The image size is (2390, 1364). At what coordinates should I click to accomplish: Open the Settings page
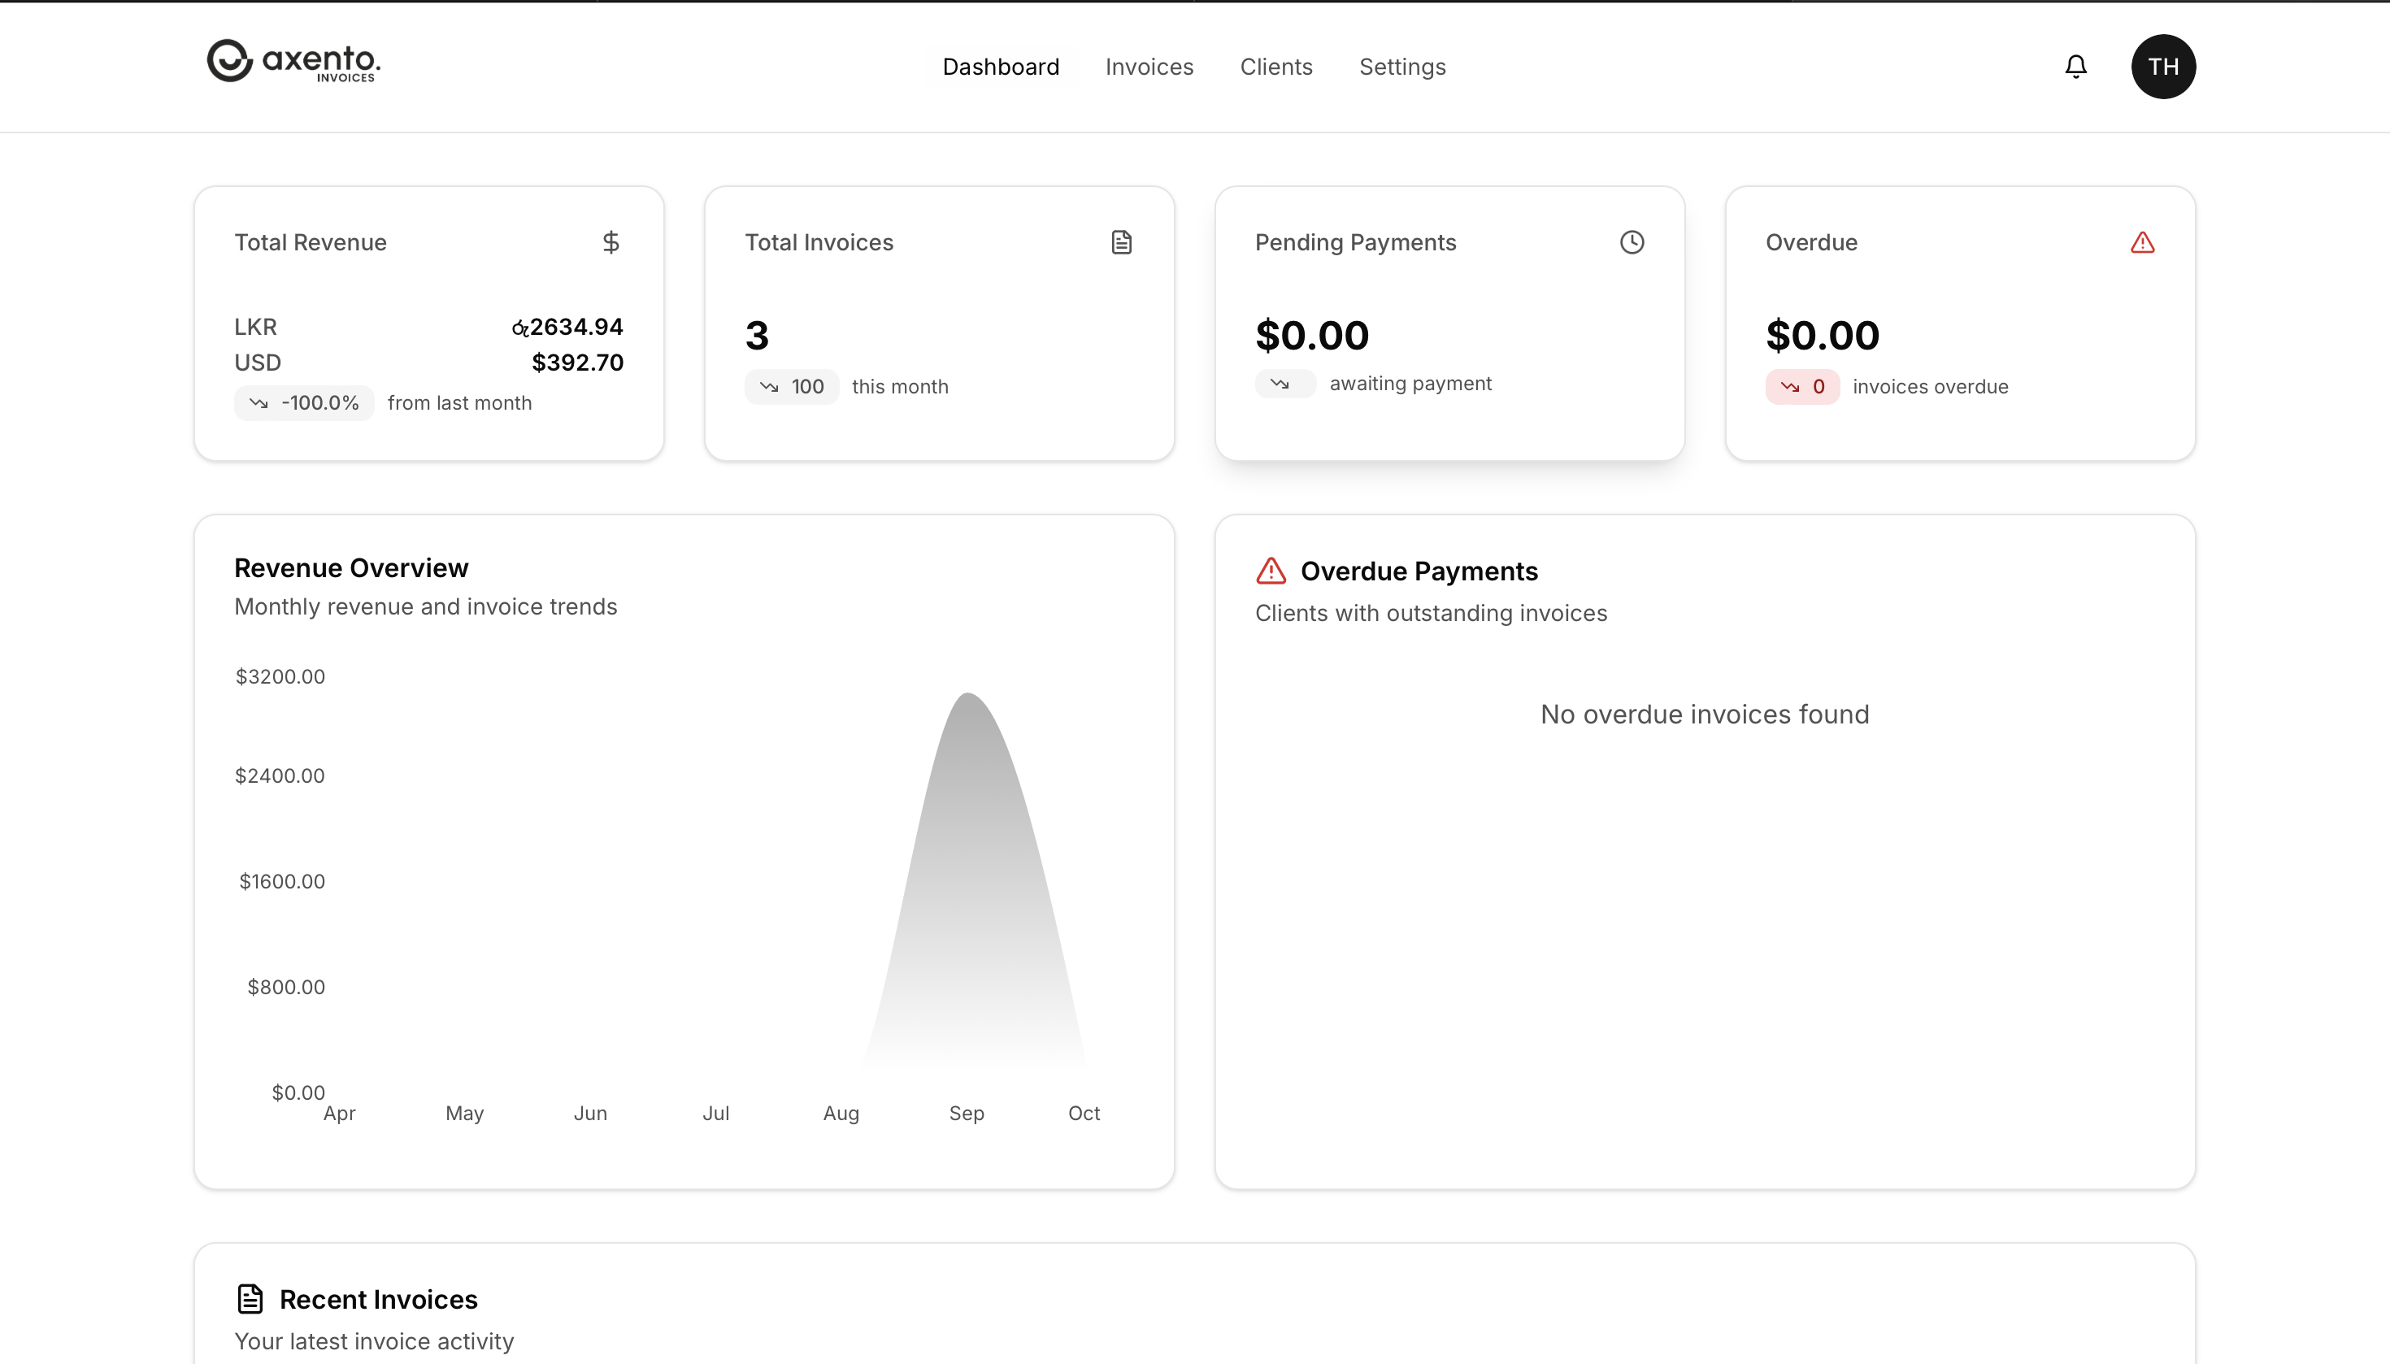[x=1401, y=67]
